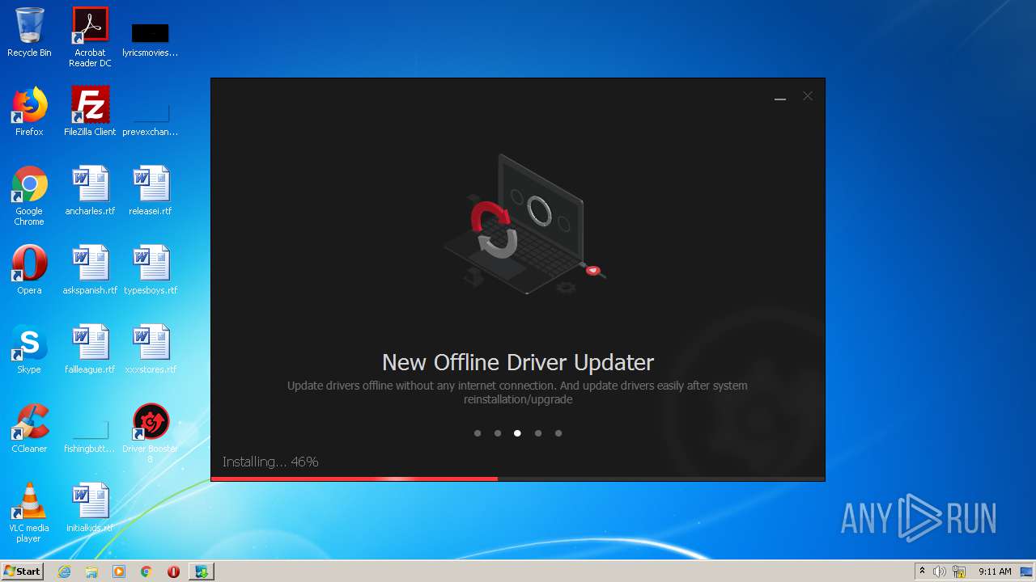Launch Opera browser desktop shortcut
Viewport: 1036px width, 582px height.
tap(29, 270)
